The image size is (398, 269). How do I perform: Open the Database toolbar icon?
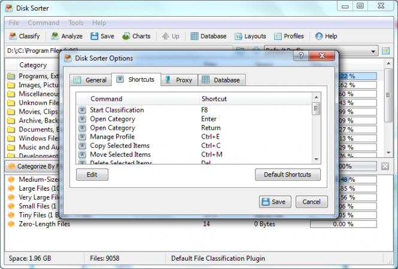pyautogui.click(x=195, y=36)
